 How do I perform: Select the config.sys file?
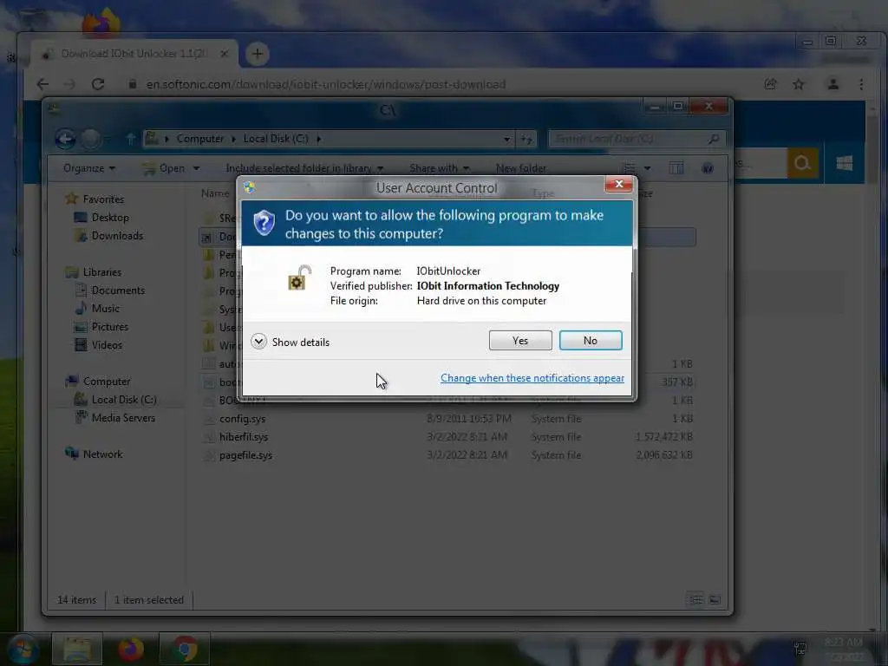pyautogui.click(x=243, y=419)
